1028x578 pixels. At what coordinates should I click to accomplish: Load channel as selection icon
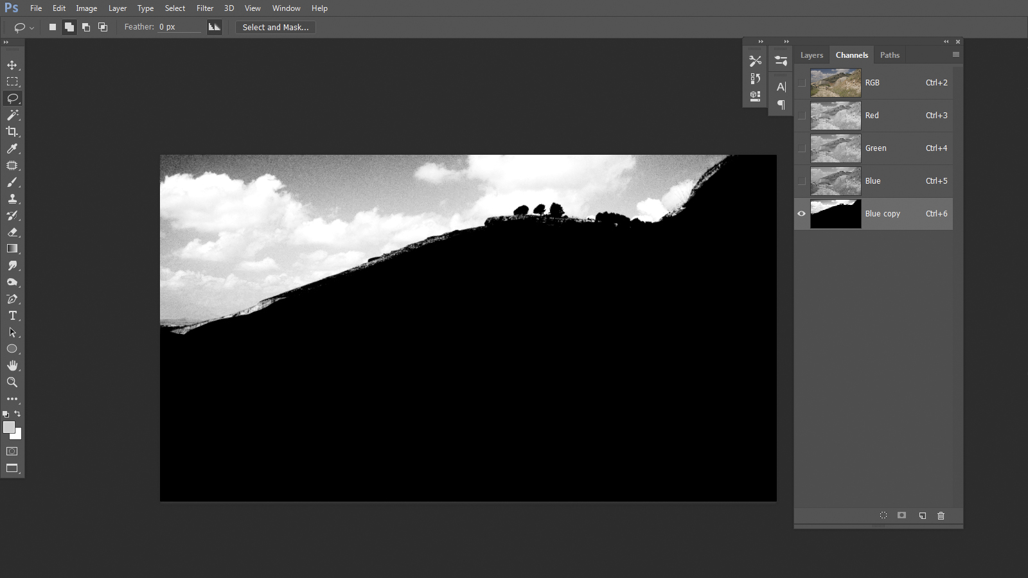coord(883,516)
